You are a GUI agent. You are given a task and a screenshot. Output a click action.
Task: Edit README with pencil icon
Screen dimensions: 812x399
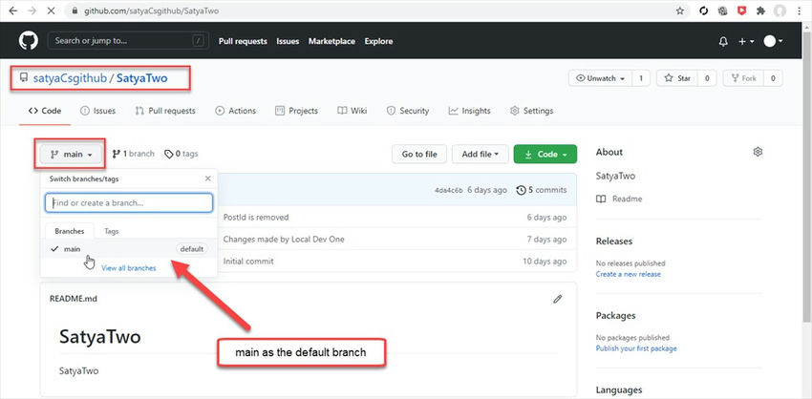pos(558,299)
